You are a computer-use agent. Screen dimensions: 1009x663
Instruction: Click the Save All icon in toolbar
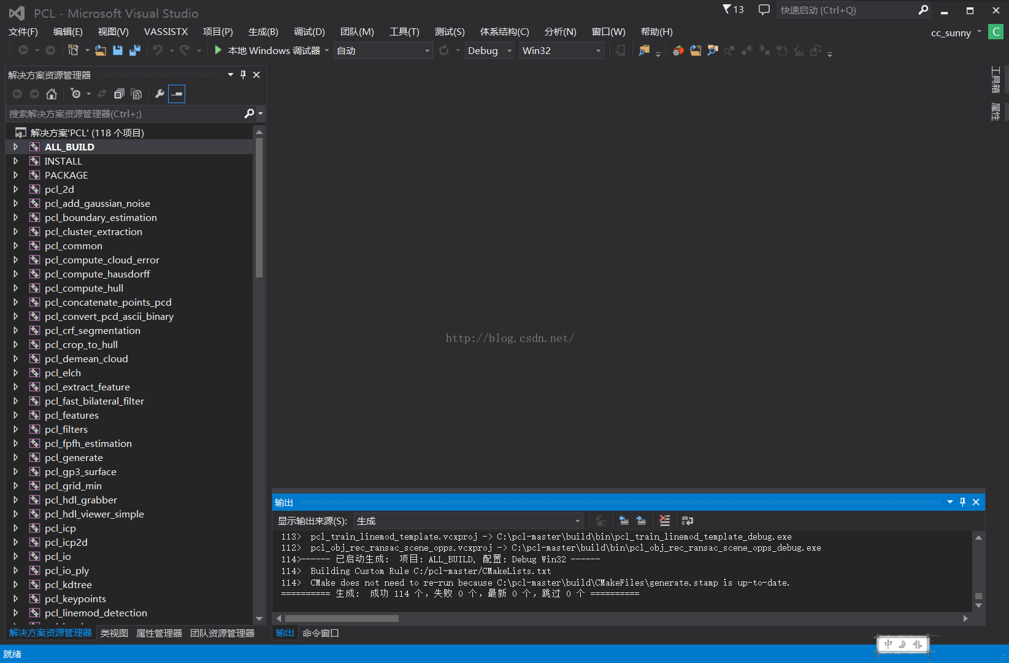(x=135, y=50)
